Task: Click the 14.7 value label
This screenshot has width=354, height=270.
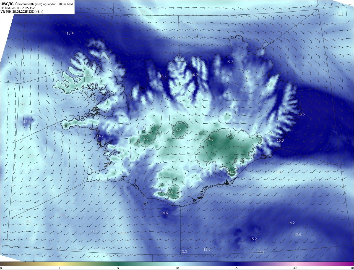Action: pos(100,136)
